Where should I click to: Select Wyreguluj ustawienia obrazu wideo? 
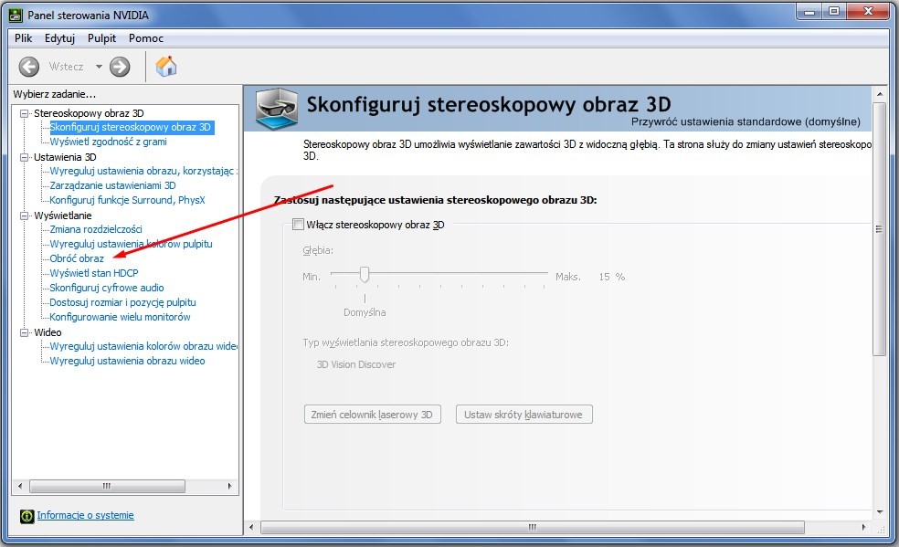(x=127, y=361)
